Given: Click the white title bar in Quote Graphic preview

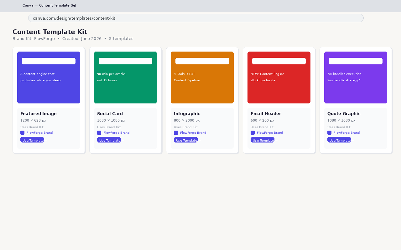Looking at the screenshot, I should [356, 61].
